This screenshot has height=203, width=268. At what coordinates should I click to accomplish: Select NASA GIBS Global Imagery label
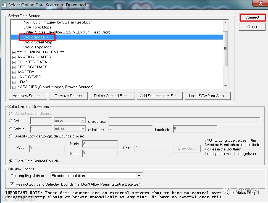(x=55, y=87)
